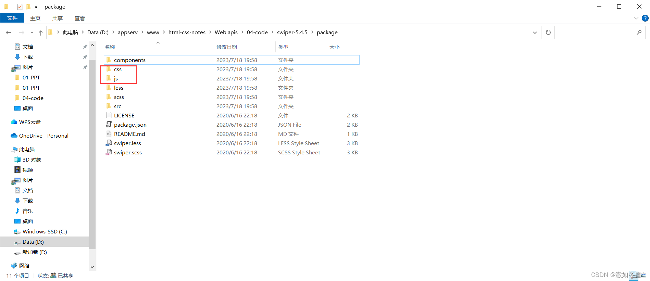Select the less folder icon
This screenshot has width=650, height=281.
(x=109, y=88)
